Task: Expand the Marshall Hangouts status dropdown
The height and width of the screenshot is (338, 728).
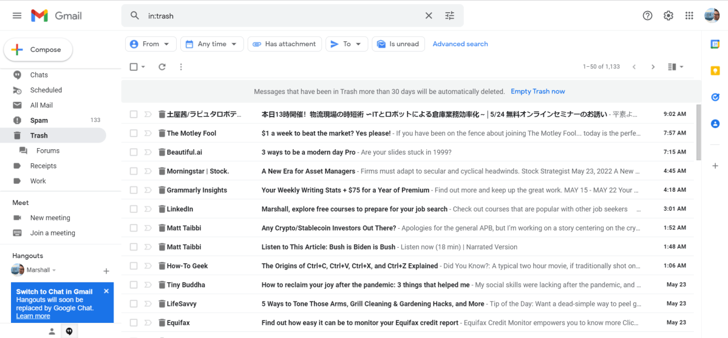Action: (x=54, y=270)
